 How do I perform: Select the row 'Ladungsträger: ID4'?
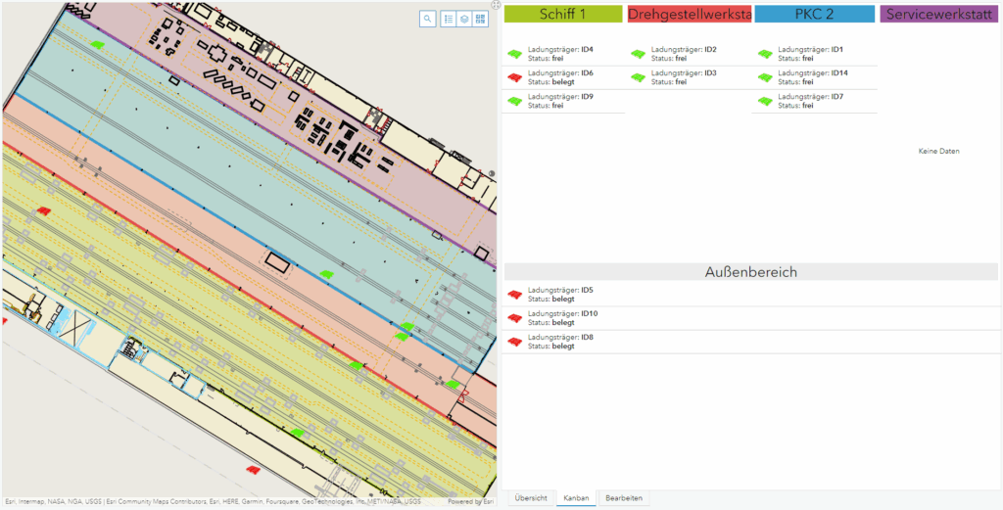[563, 54]
